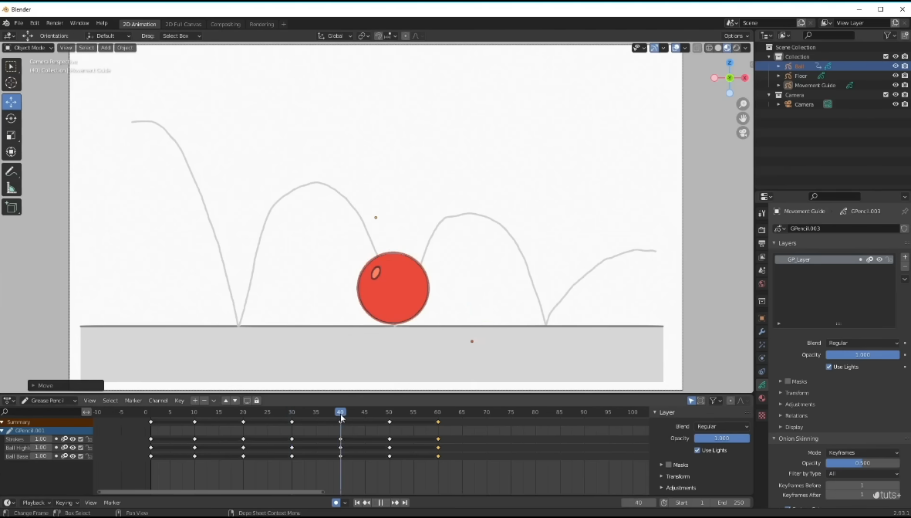Click the lock icon in dope sheet header
This screenshot has height=518, width=911.
tap(257, 401)
